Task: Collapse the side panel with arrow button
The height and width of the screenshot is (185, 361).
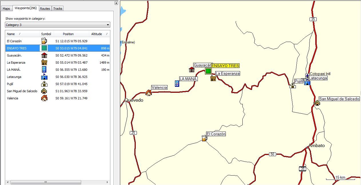Action: (116, 3)
